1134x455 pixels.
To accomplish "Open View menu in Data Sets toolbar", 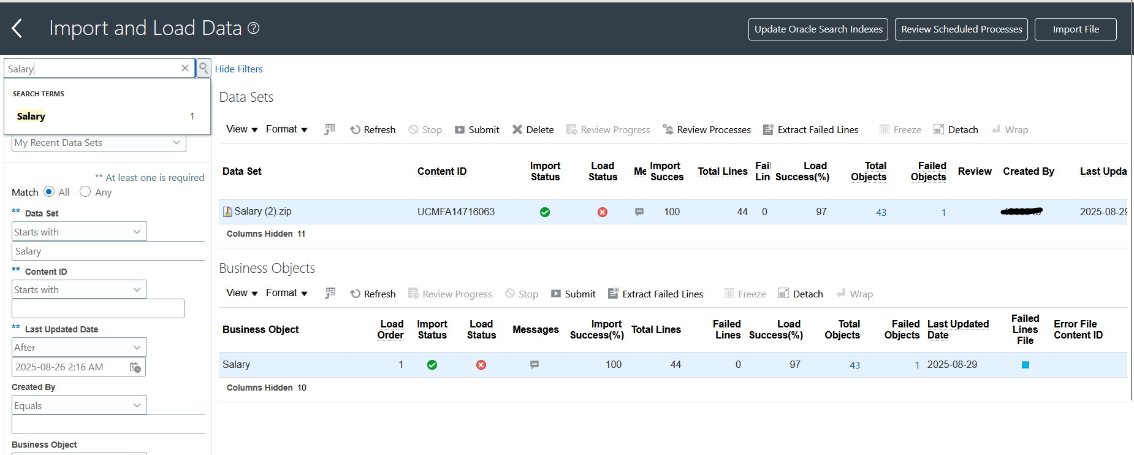I will pos(242,129).
